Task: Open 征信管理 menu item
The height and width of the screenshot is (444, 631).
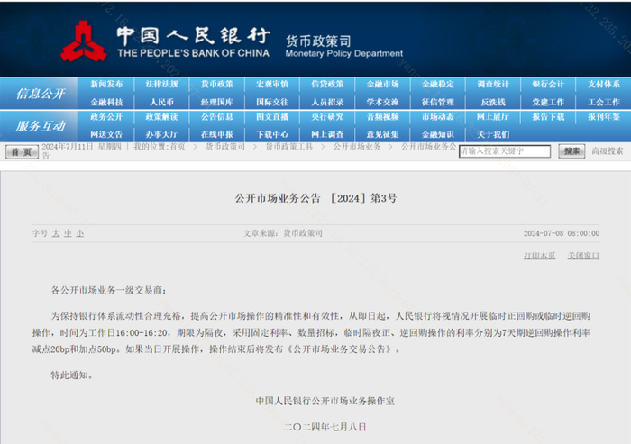Action: click(438, 102)
